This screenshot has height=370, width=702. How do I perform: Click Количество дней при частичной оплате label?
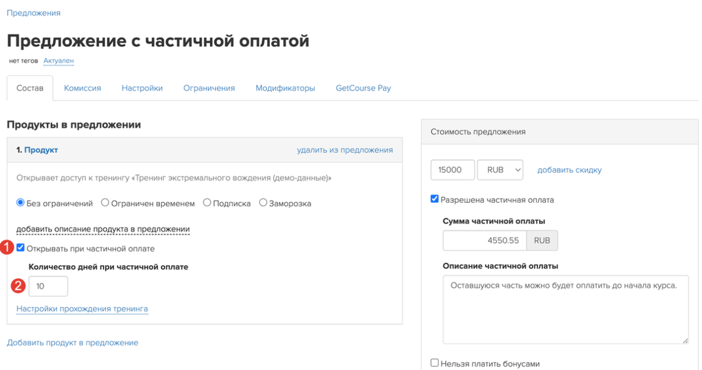pyautogui.click(x=108, y=267)
